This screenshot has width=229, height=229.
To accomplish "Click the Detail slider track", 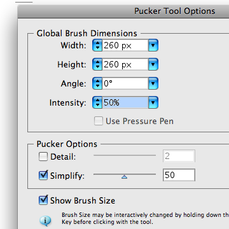I will pyautogui.click(x=125, y=155).
